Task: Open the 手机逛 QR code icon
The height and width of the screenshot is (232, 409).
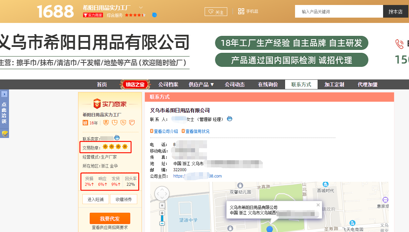Action: [241, 11]
